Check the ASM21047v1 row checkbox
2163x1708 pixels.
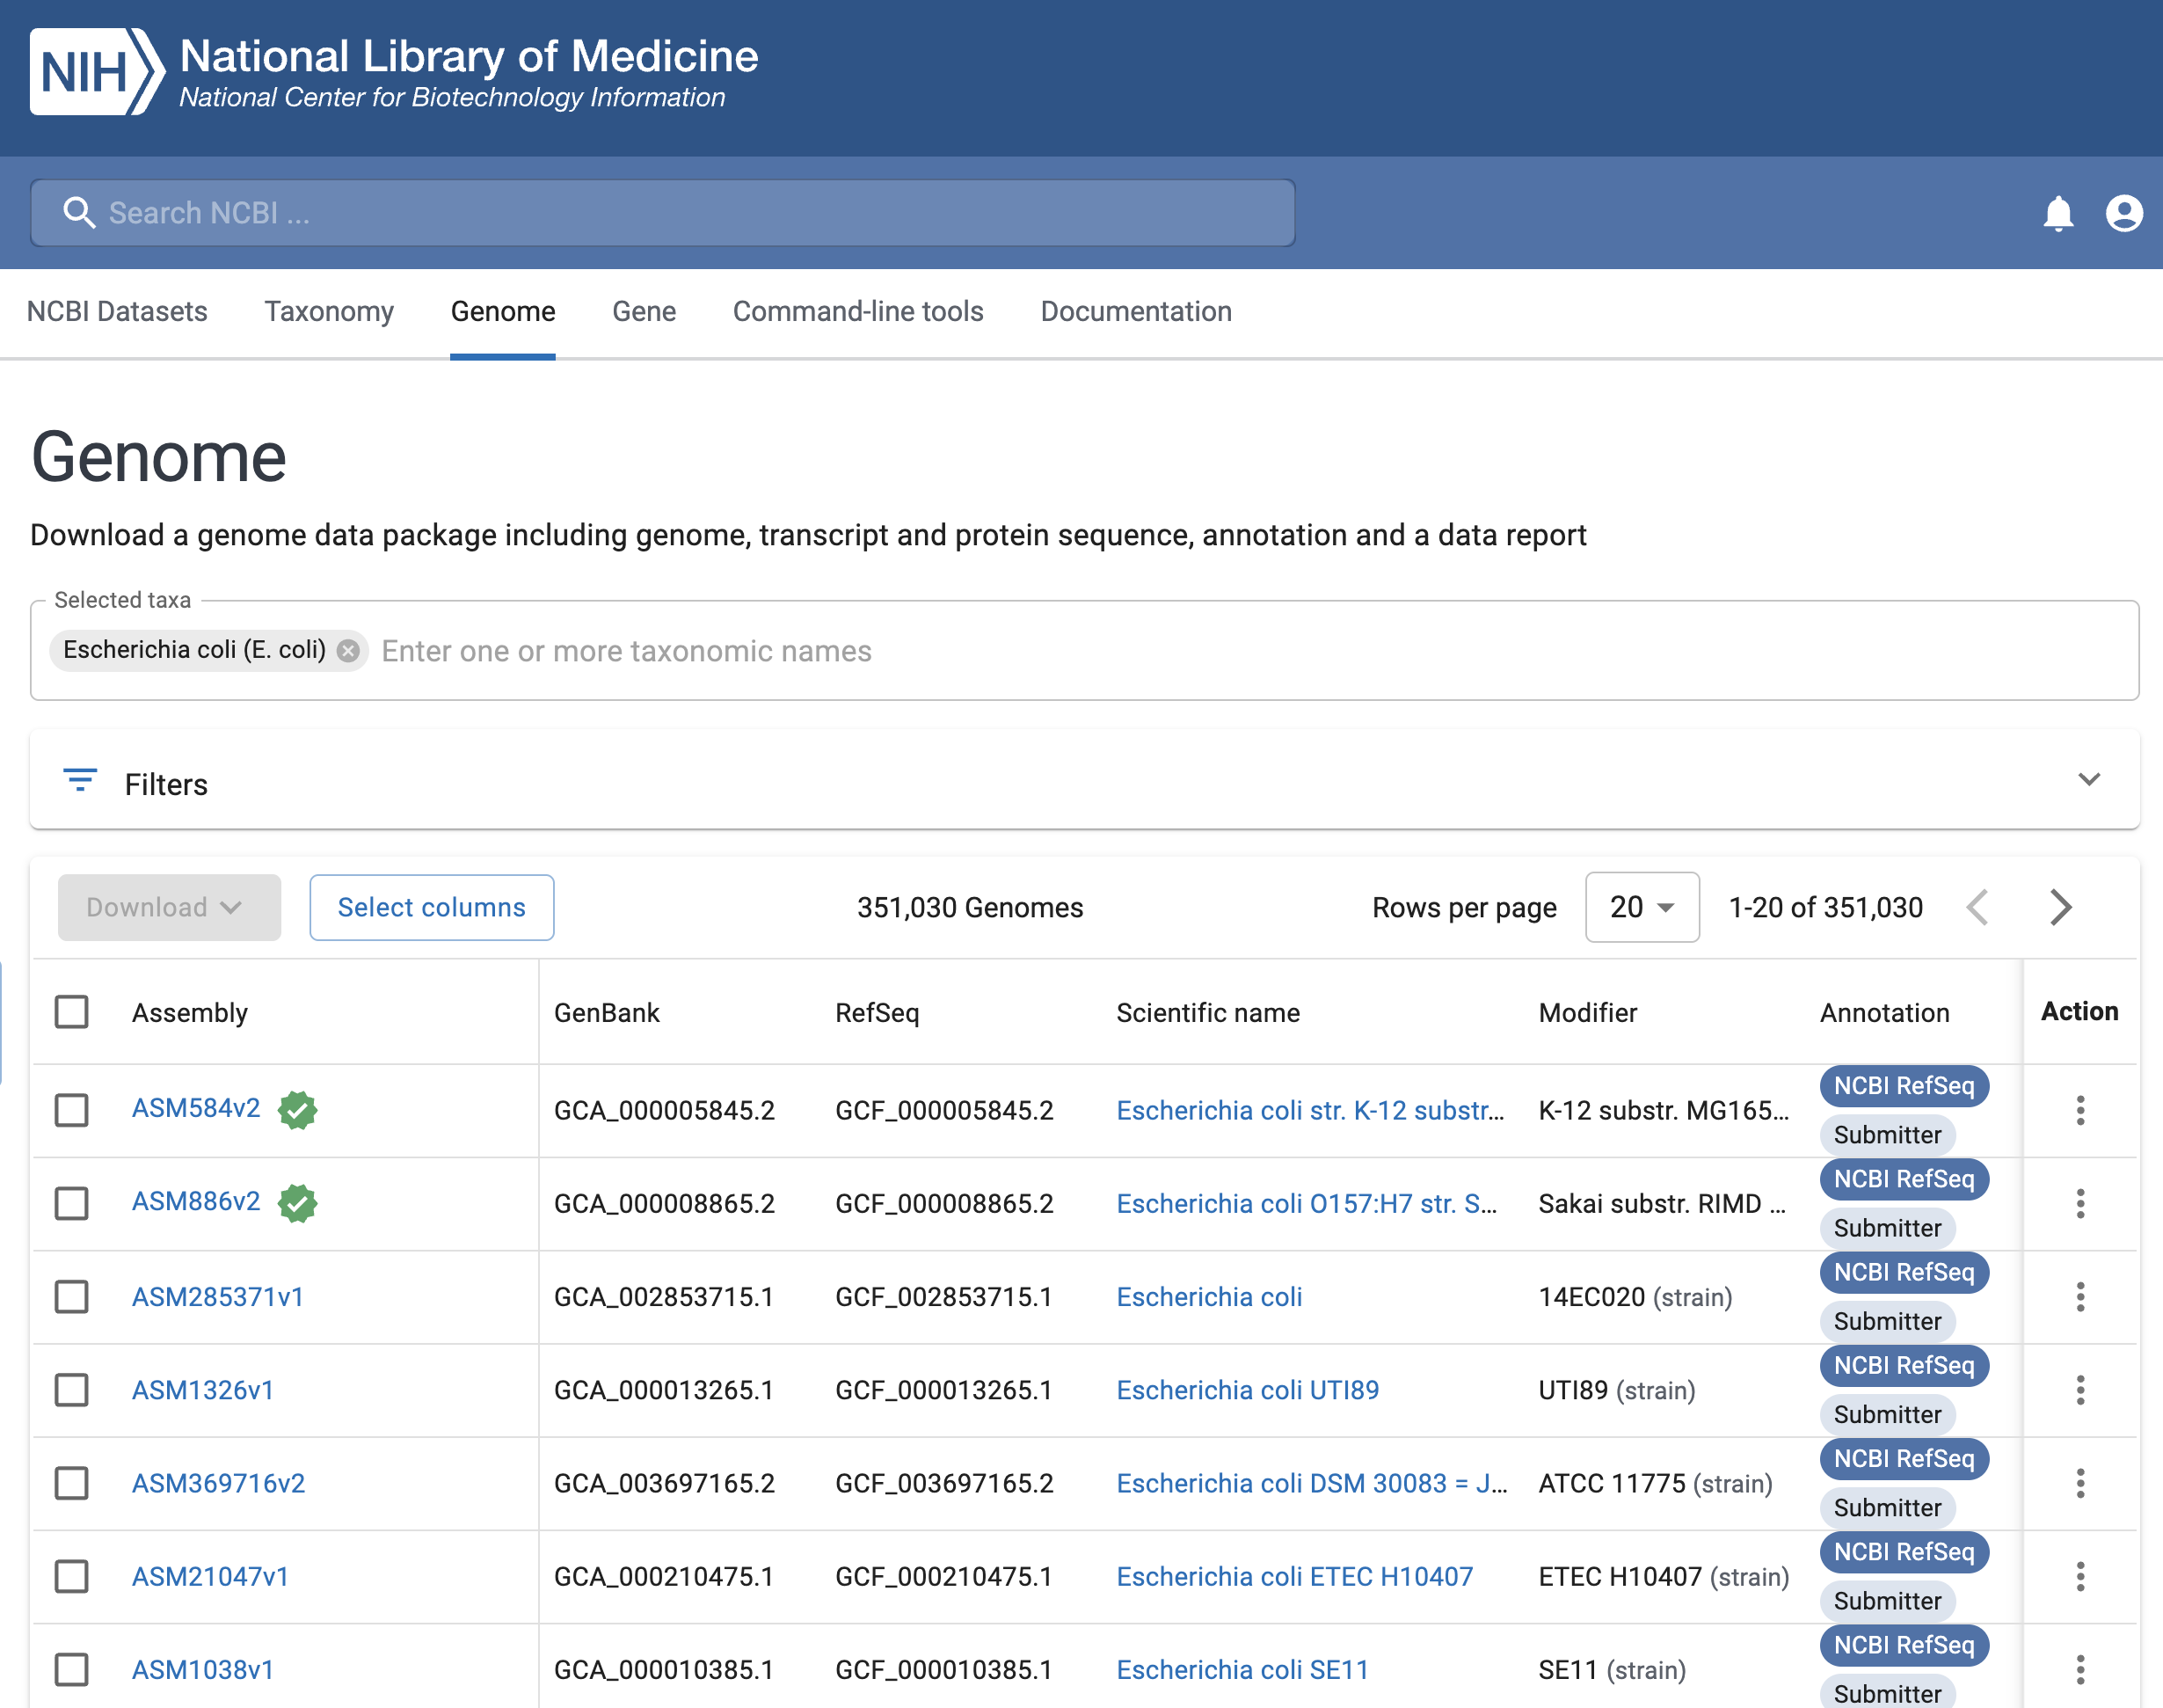point(72,1576)
